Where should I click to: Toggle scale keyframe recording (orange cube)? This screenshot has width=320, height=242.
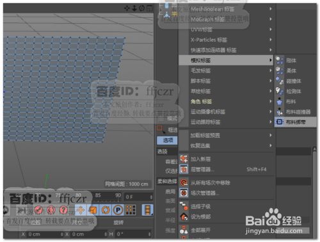(93, 210)
